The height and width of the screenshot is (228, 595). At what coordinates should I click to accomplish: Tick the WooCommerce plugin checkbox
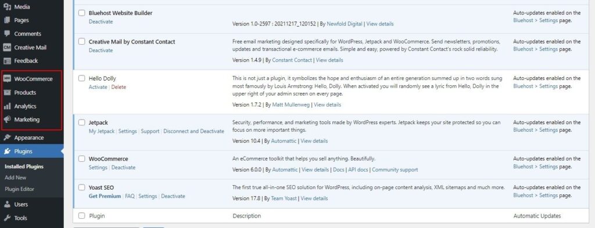pyautogui.click(x=81, y=159)
